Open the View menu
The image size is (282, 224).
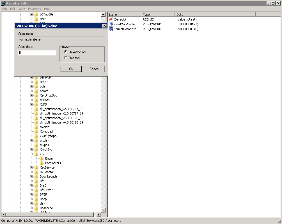tap(22, 9)
